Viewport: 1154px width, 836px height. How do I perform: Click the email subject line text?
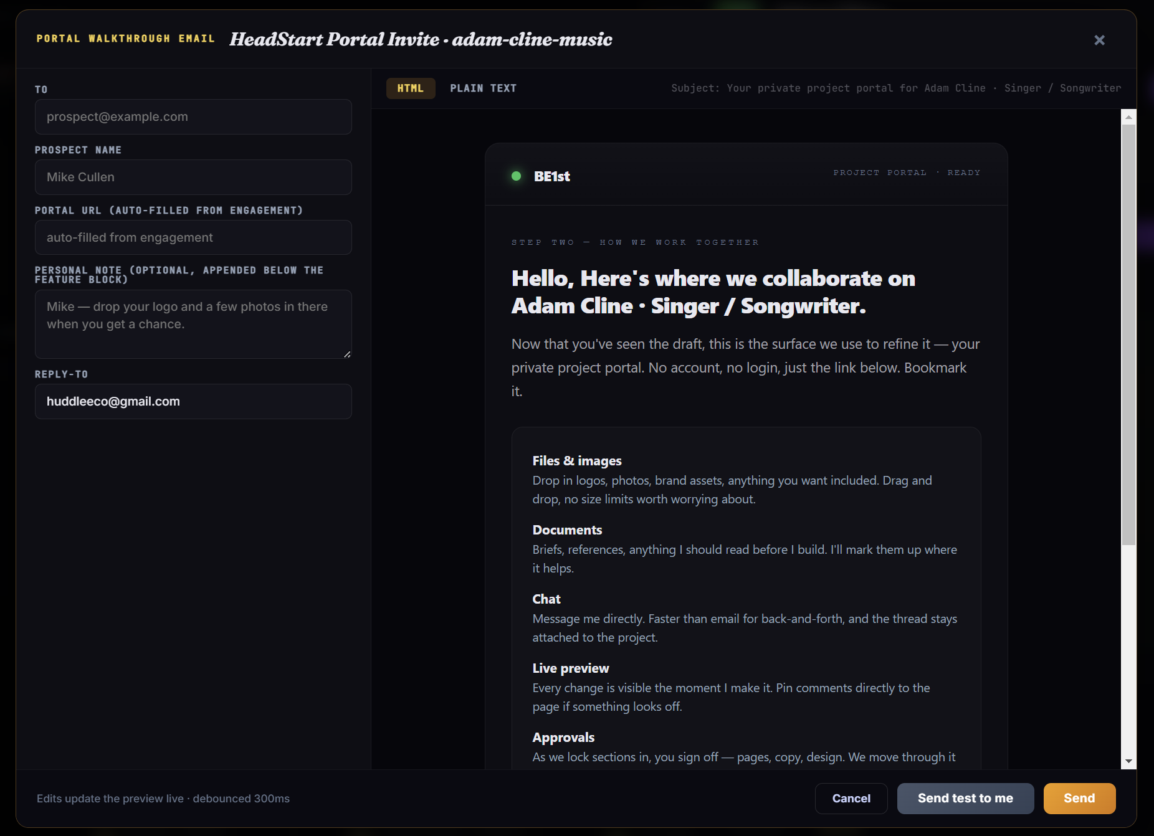(x=896, y=88)
